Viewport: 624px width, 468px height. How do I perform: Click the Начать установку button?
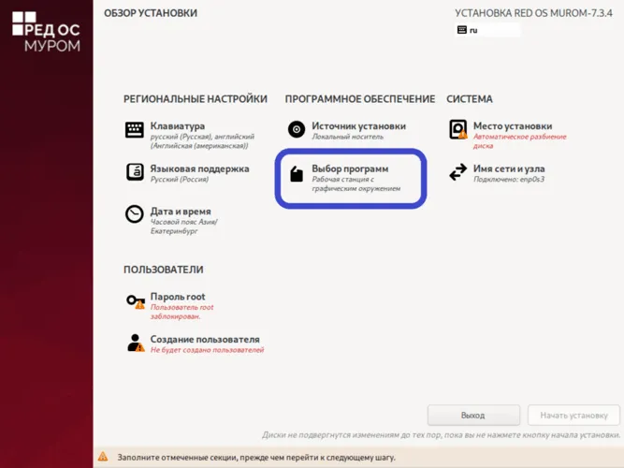pyautogui.click(x=573, y=415)
